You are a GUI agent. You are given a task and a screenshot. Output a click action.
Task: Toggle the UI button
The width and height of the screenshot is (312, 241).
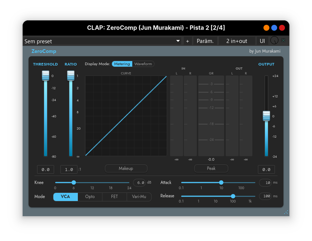tap(262, 41)
